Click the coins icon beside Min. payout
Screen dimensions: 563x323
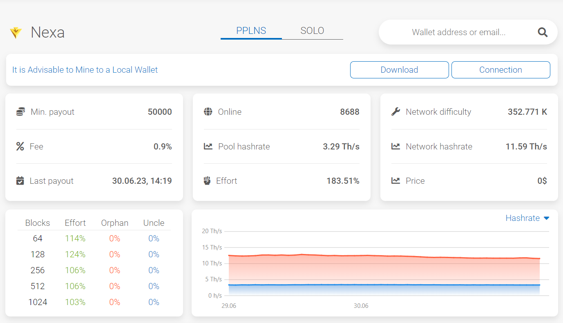[20, 111]
